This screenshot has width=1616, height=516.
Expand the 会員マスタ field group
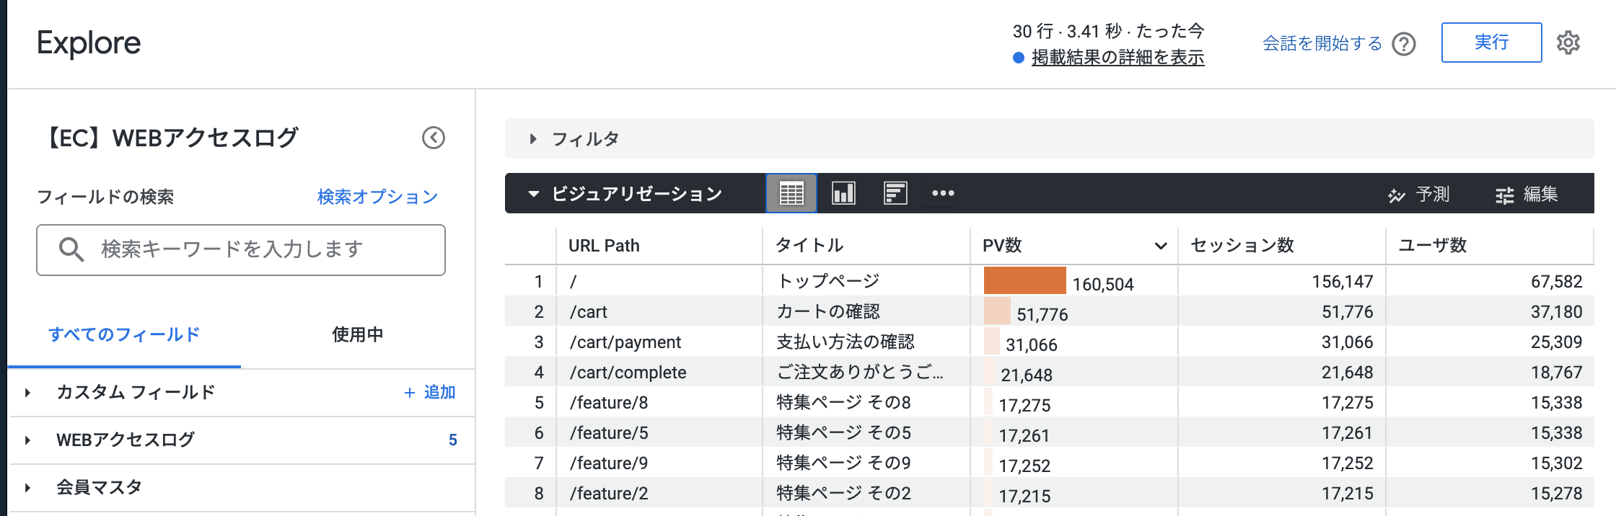click(27, 488)
